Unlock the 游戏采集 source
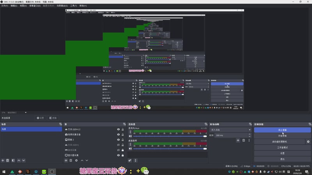Viewport: 312px width, 175px height. click(x=123, y=150)
